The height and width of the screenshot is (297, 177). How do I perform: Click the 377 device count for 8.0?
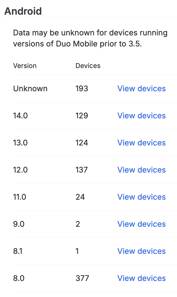tap(82, 278)
